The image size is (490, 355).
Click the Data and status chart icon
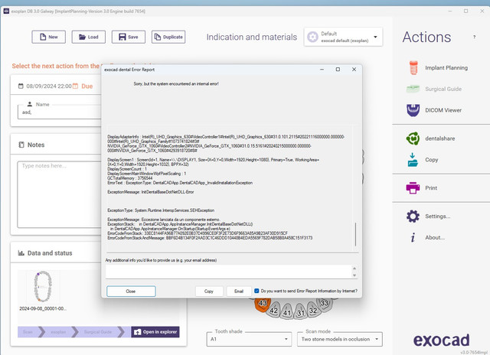pos(21,253)
